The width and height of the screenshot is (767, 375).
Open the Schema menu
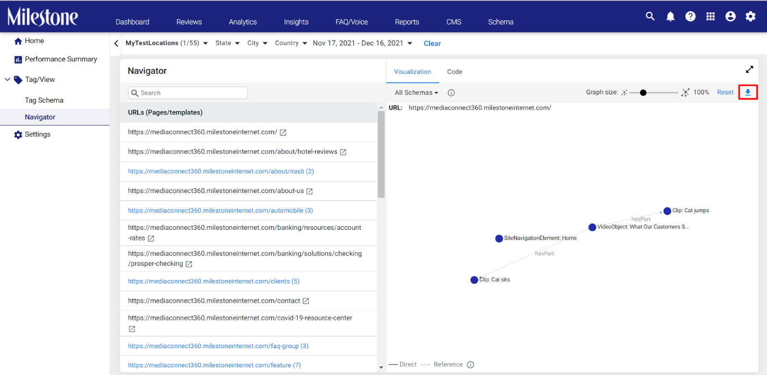pos(501,22)
